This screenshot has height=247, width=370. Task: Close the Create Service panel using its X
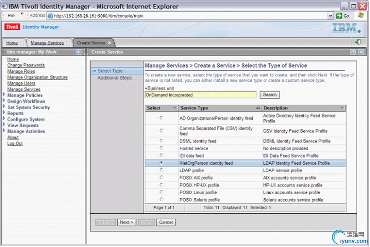coord(361,52)
